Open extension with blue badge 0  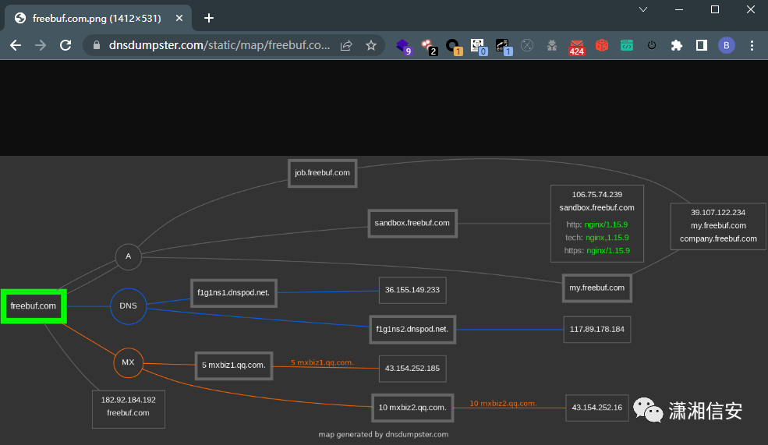coord(479,47)
